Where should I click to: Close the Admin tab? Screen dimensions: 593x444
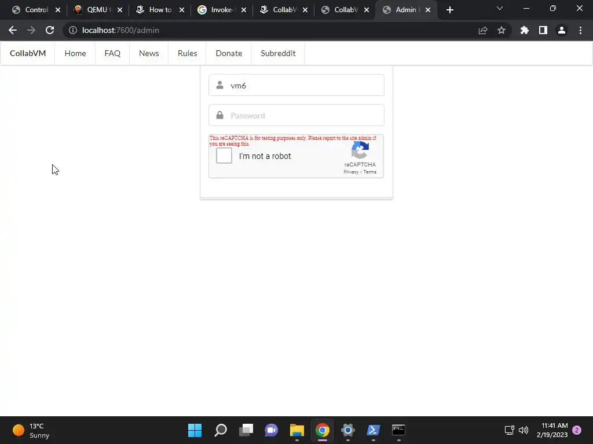pos(428,10)
